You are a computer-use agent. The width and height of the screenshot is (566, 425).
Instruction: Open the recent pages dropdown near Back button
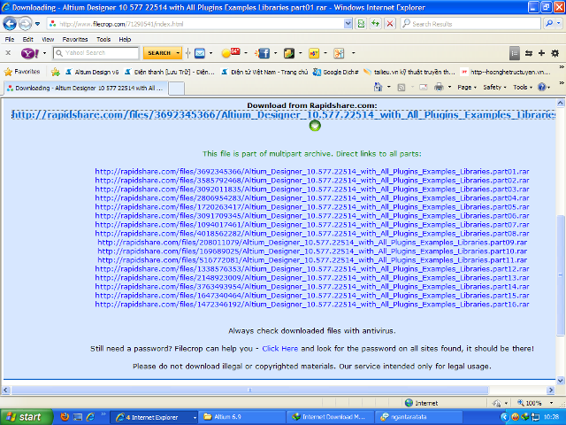pyautogui.click(x=37, y=24)
